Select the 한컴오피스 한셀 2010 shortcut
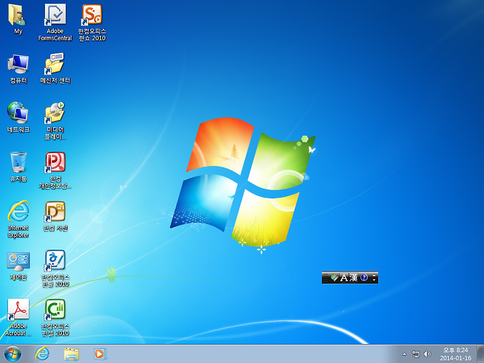 55,317
